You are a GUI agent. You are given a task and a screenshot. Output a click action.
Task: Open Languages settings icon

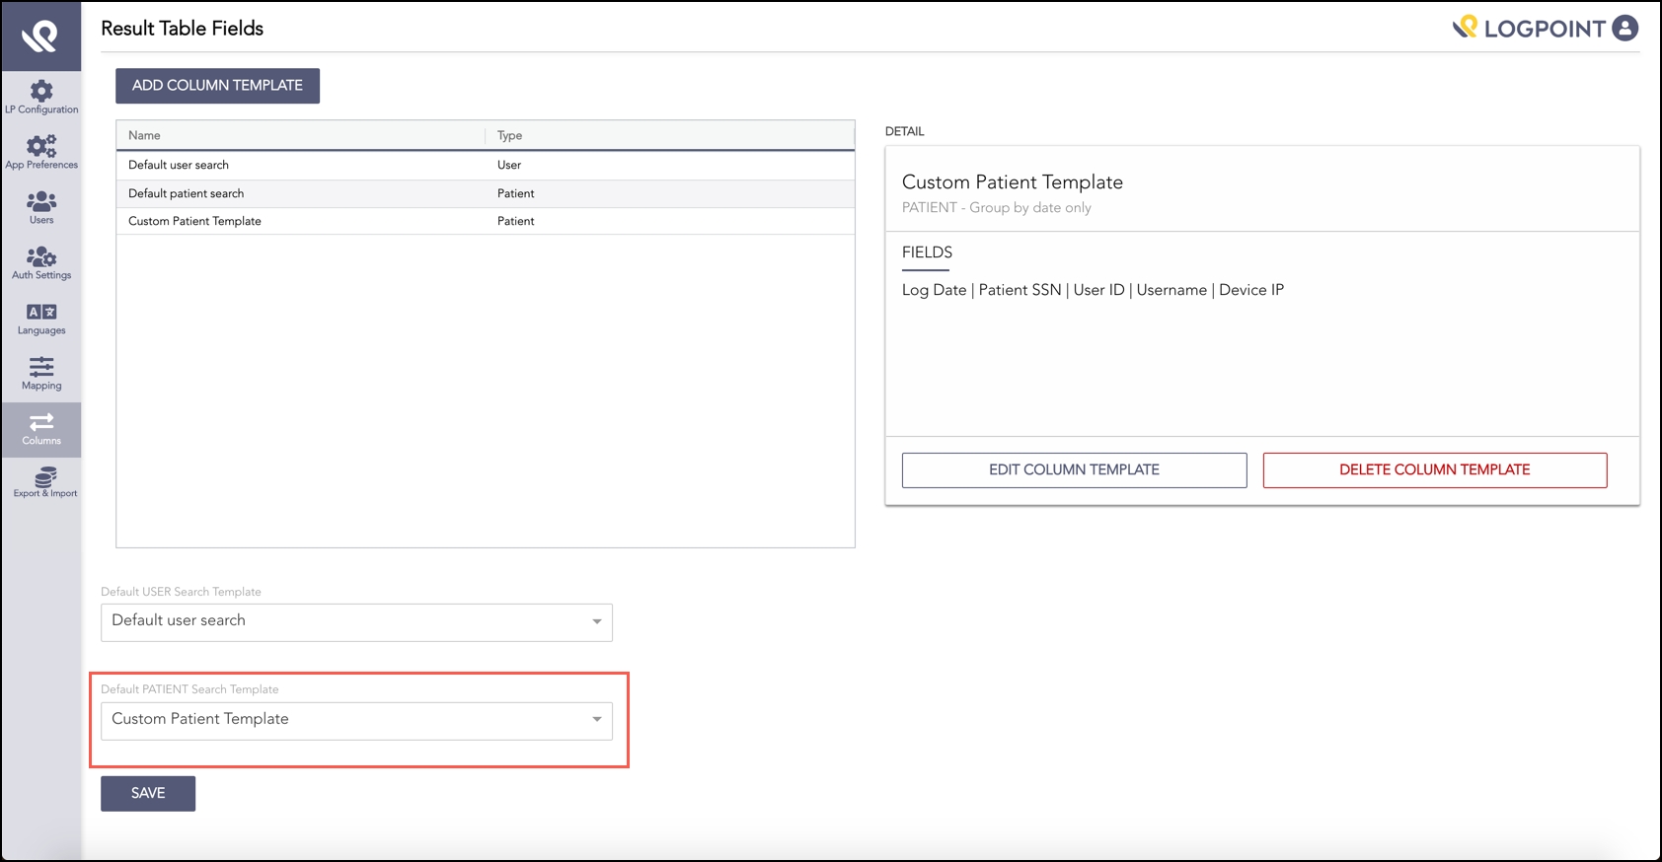point(40,313)
